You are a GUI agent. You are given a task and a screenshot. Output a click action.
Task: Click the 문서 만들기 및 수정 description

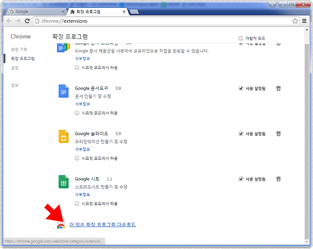[x=93, y=96]
